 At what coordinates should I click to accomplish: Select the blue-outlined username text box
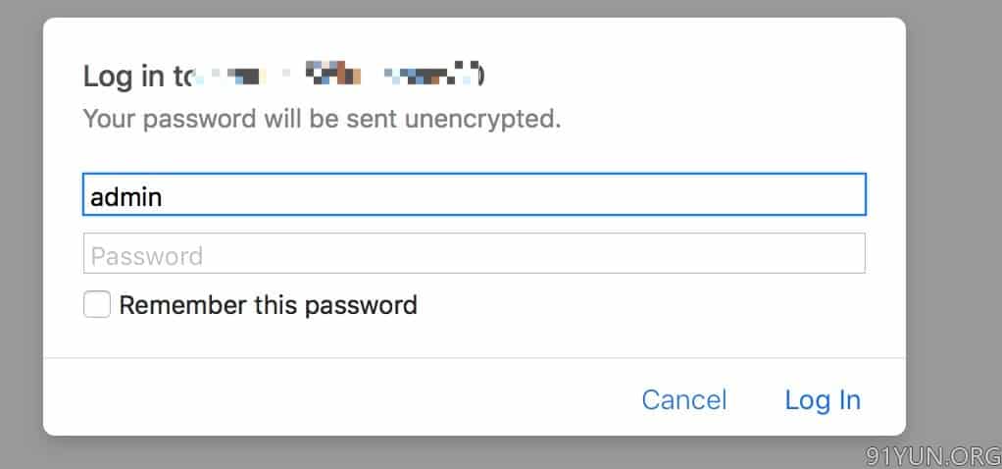click(x=475, y=194)
